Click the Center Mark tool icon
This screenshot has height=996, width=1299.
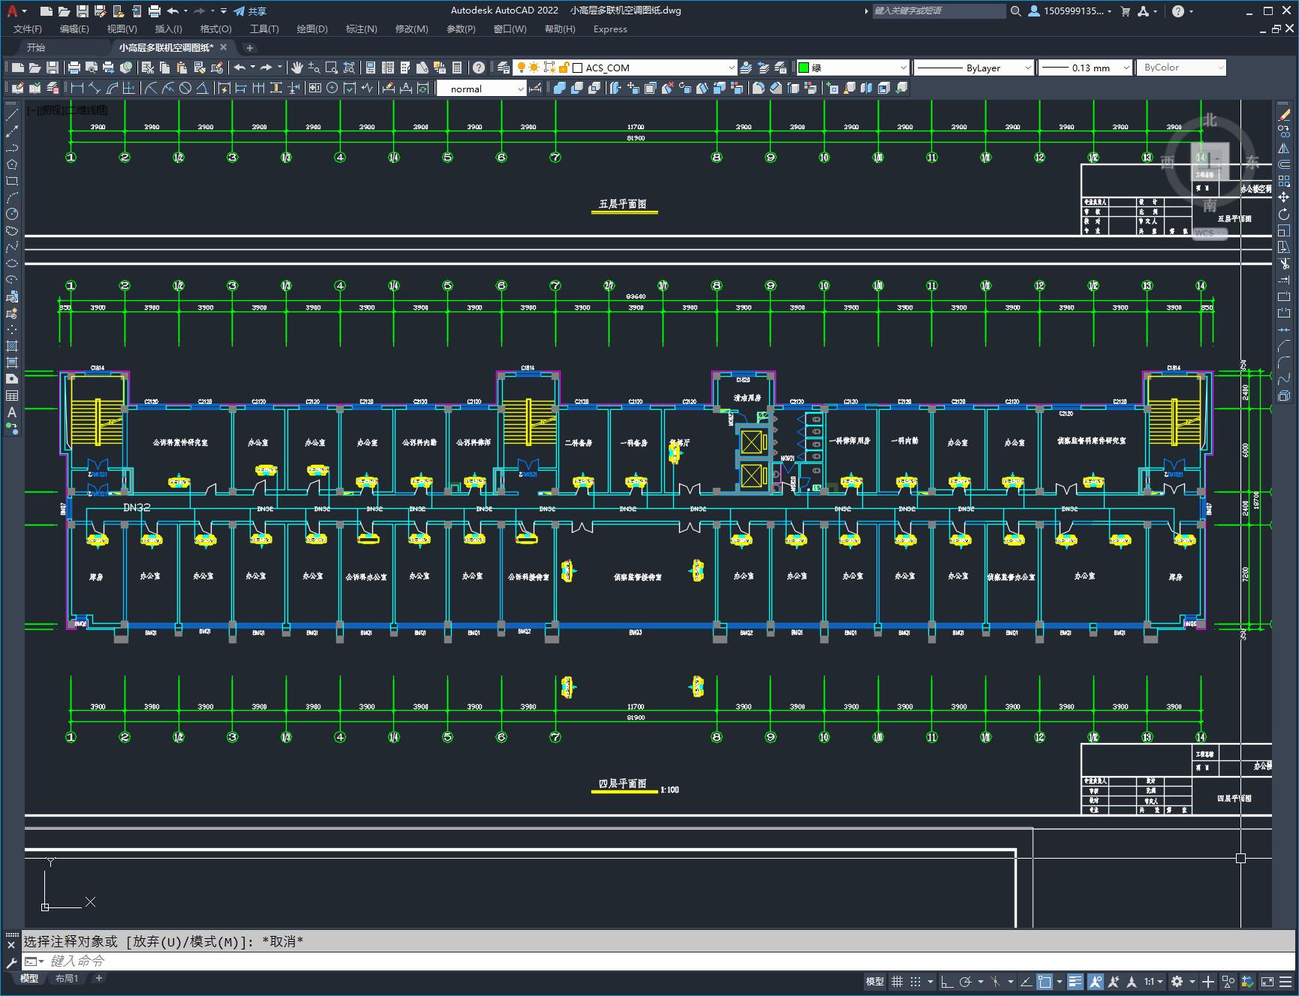tap(332, 89)
